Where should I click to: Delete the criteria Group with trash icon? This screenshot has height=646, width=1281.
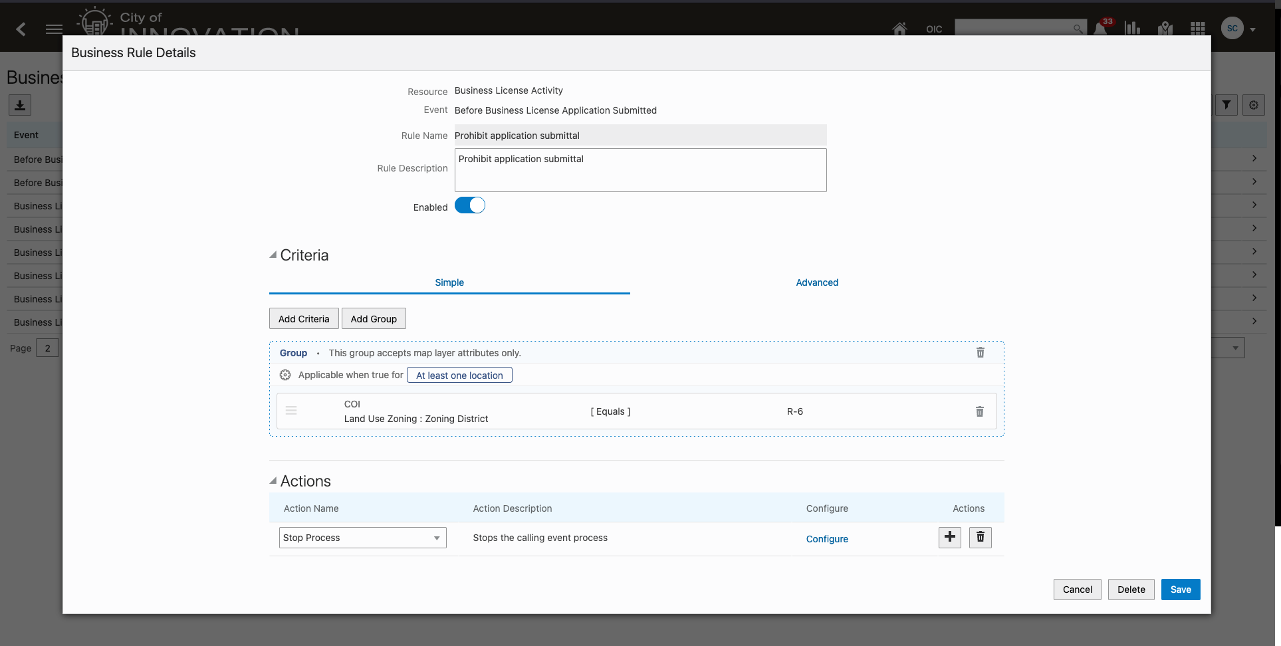tap(980, 352)
